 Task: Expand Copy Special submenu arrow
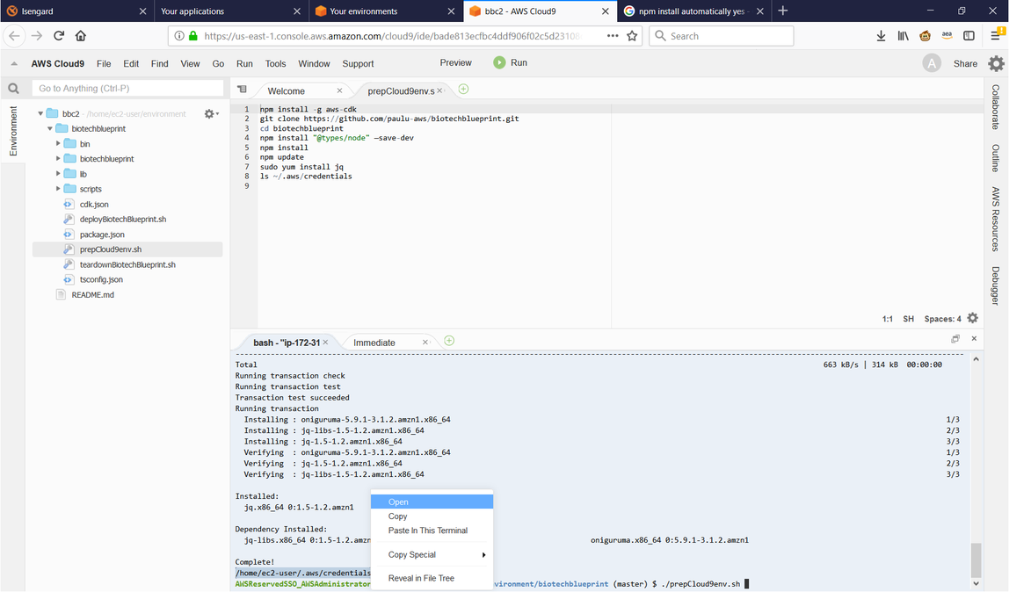483,555
